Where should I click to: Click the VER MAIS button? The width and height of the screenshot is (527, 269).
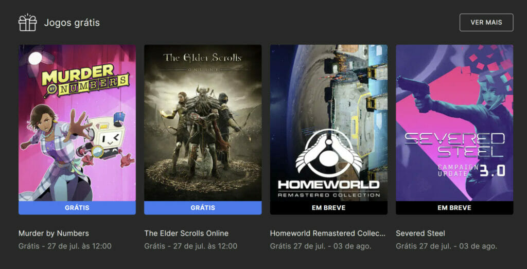point(486,23)
